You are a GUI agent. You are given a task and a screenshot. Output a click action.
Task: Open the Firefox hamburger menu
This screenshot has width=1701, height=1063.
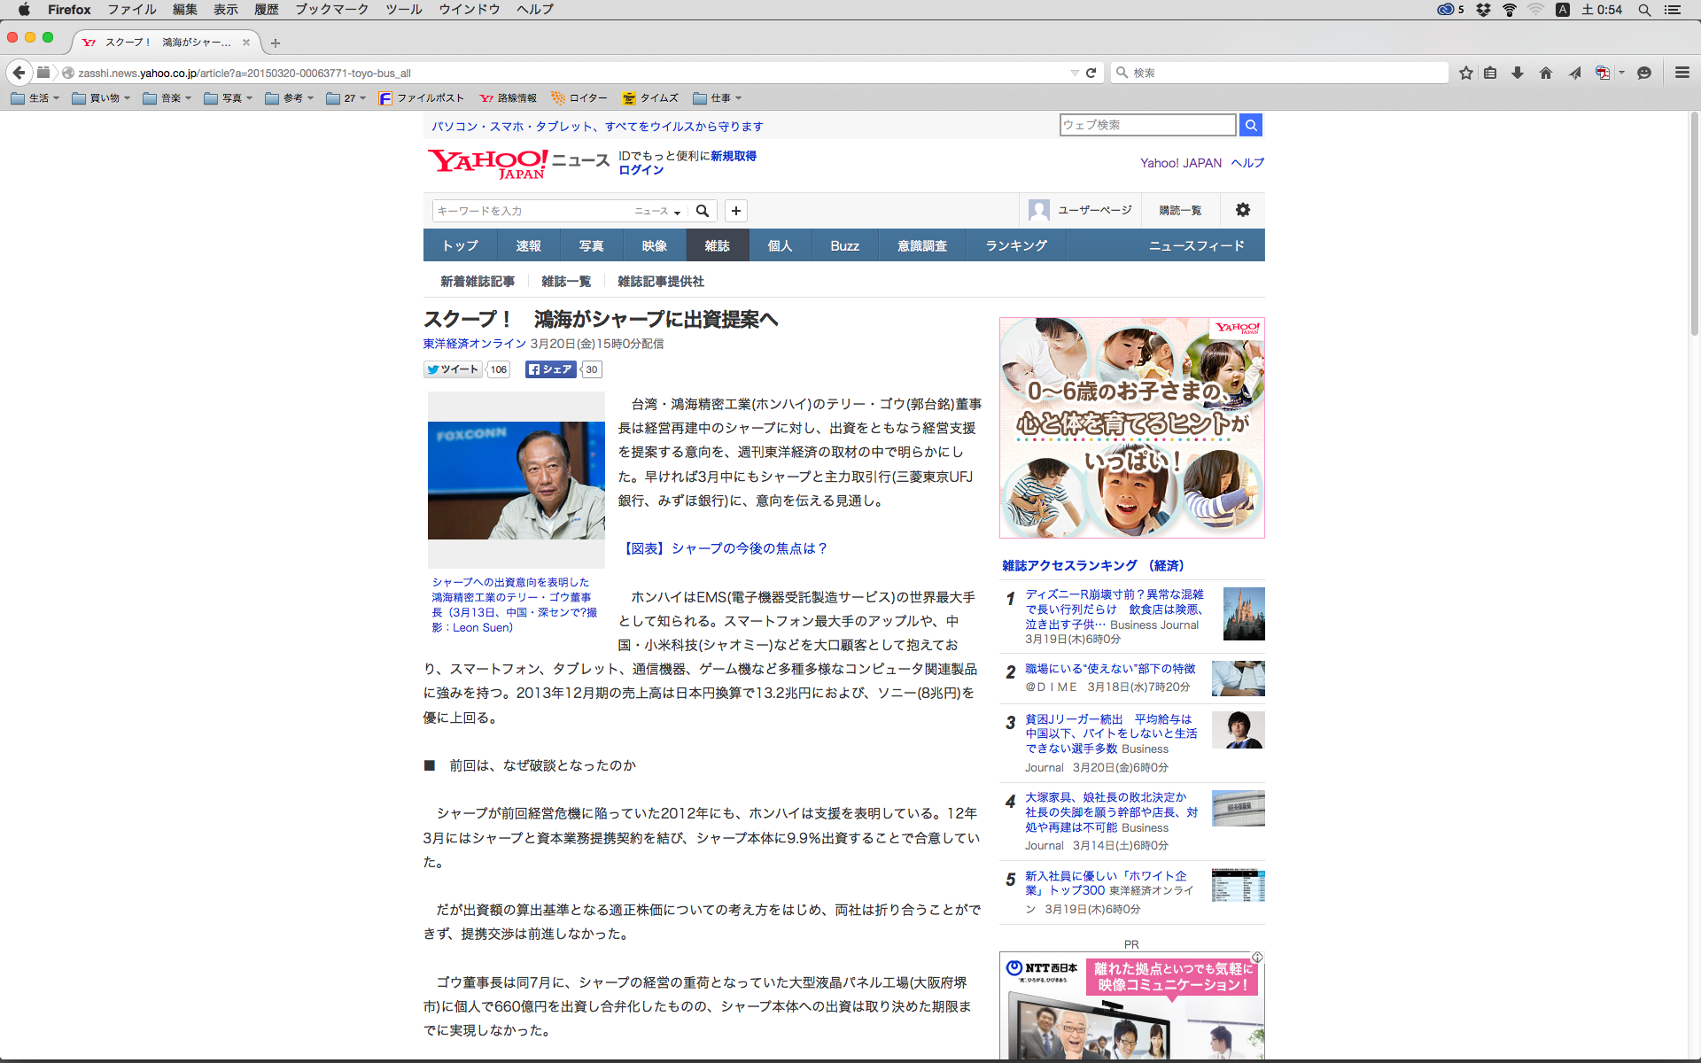pos(1682,73)
